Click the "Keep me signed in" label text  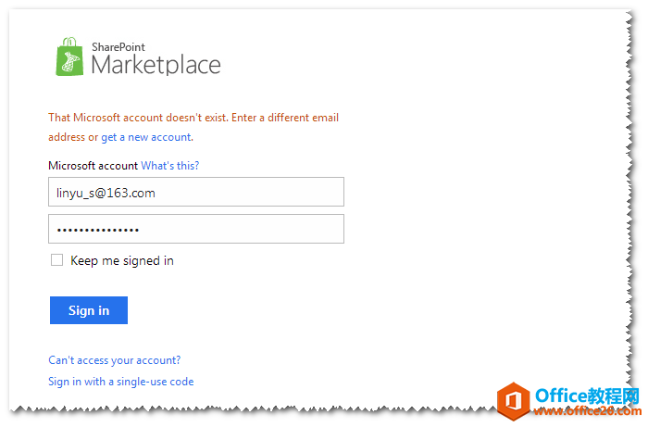point(122,260)
